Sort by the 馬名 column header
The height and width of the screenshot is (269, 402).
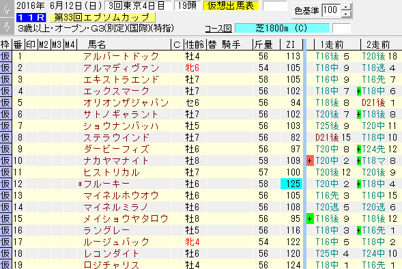tap(124, 44)
